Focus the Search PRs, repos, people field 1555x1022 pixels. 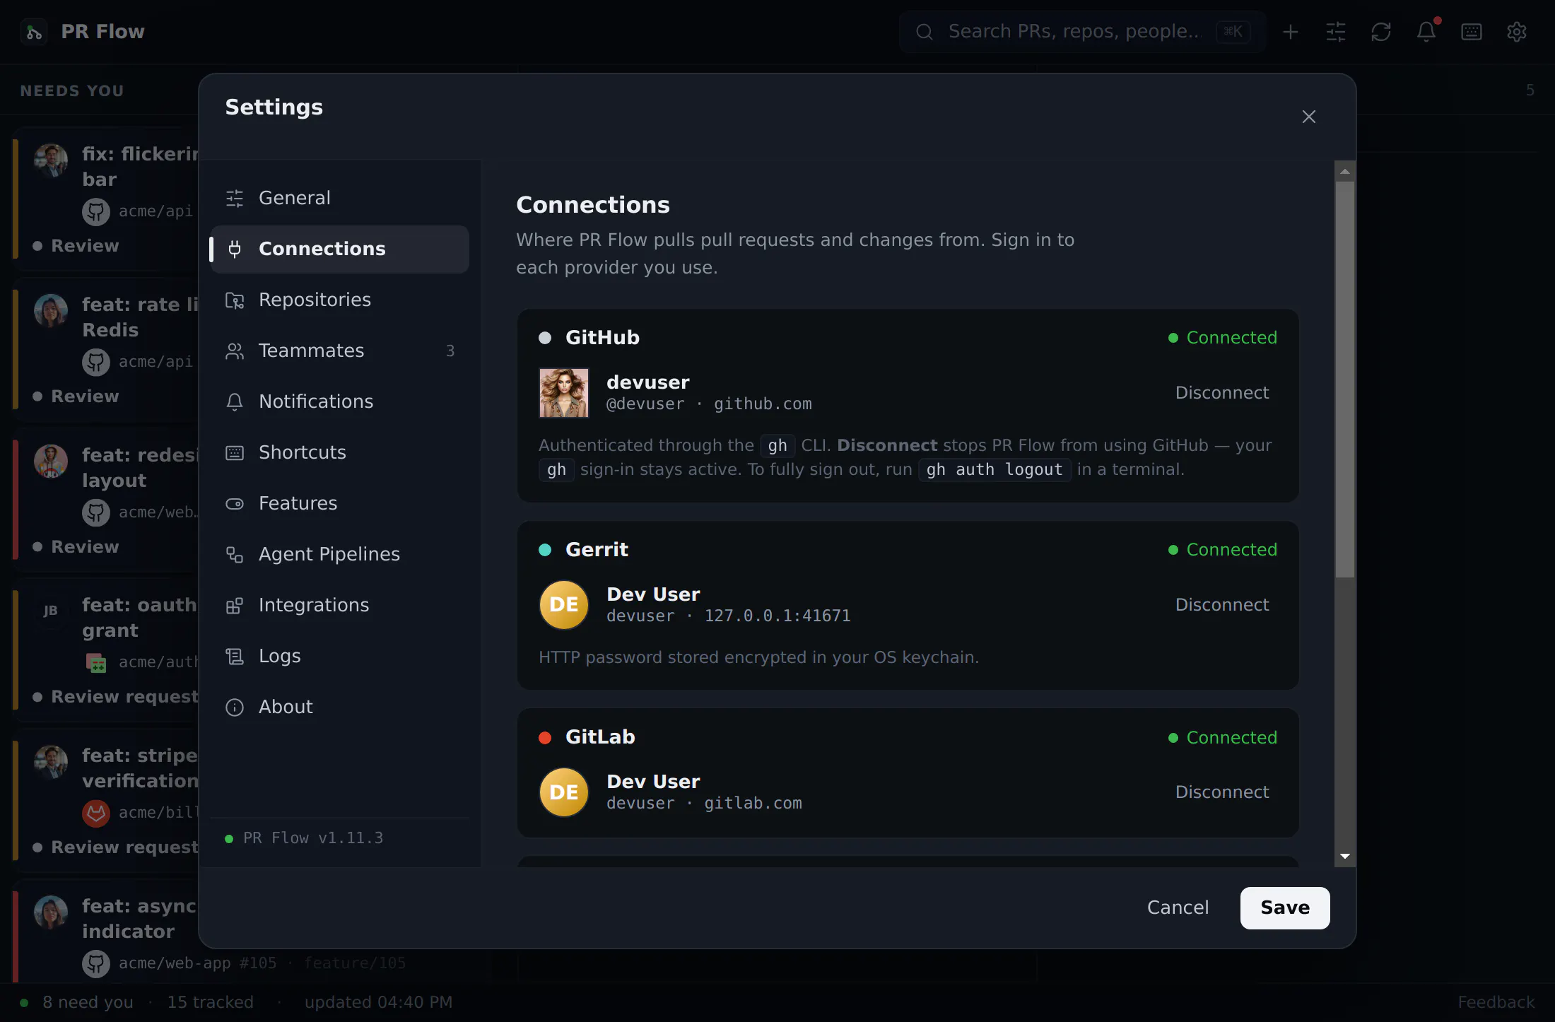(1083, 32)
